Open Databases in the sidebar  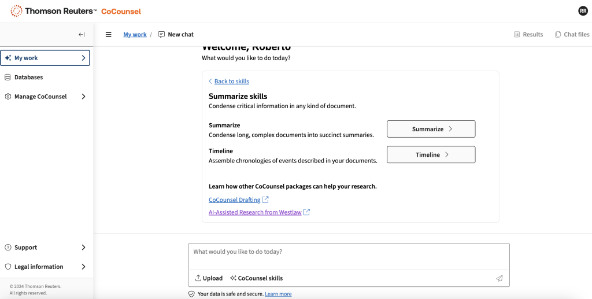(28, 77)
